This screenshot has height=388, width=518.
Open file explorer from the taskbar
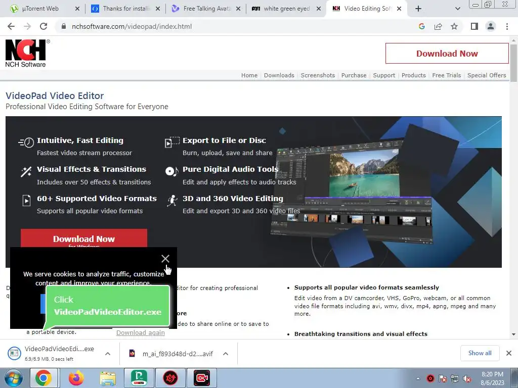108,378
